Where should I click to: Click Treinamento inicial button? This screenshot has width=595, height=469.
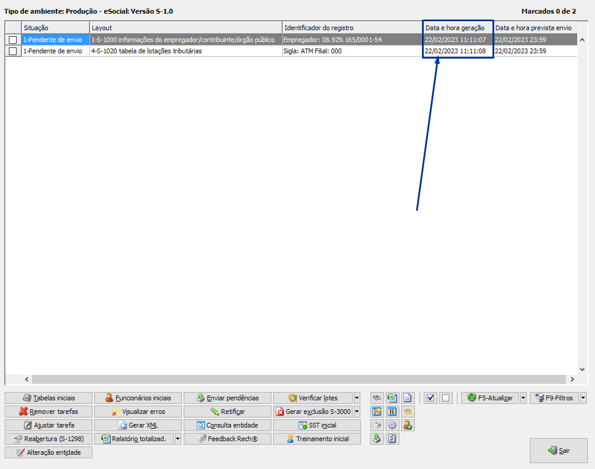pos(317,439)
